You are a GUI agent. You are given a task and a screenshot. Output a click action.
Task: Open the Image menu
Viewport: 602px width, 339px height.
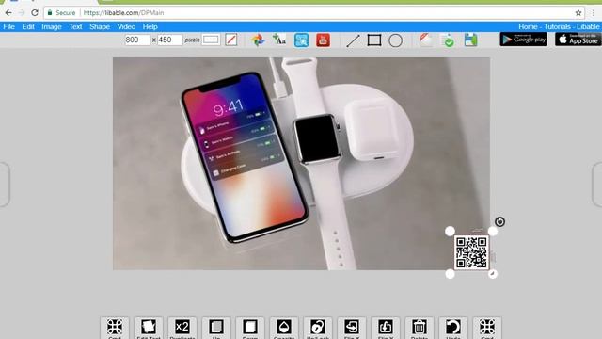[x=52, y=27]
